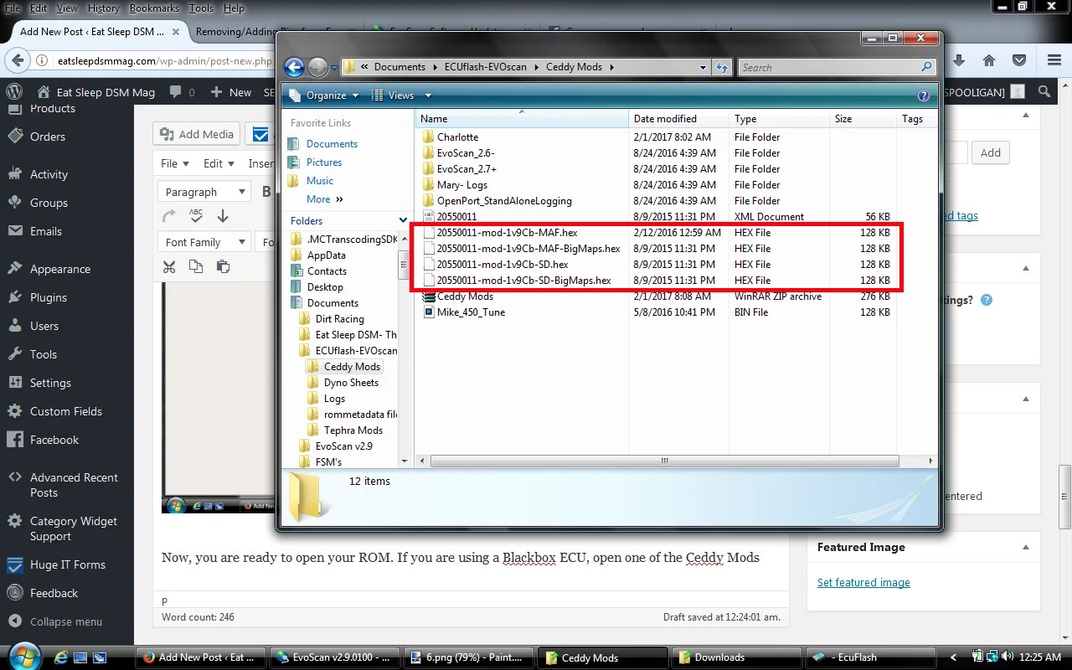The image size is (1072, 670).
Task: Open the Tools menu in Firefox
Action: coord(201,8)
